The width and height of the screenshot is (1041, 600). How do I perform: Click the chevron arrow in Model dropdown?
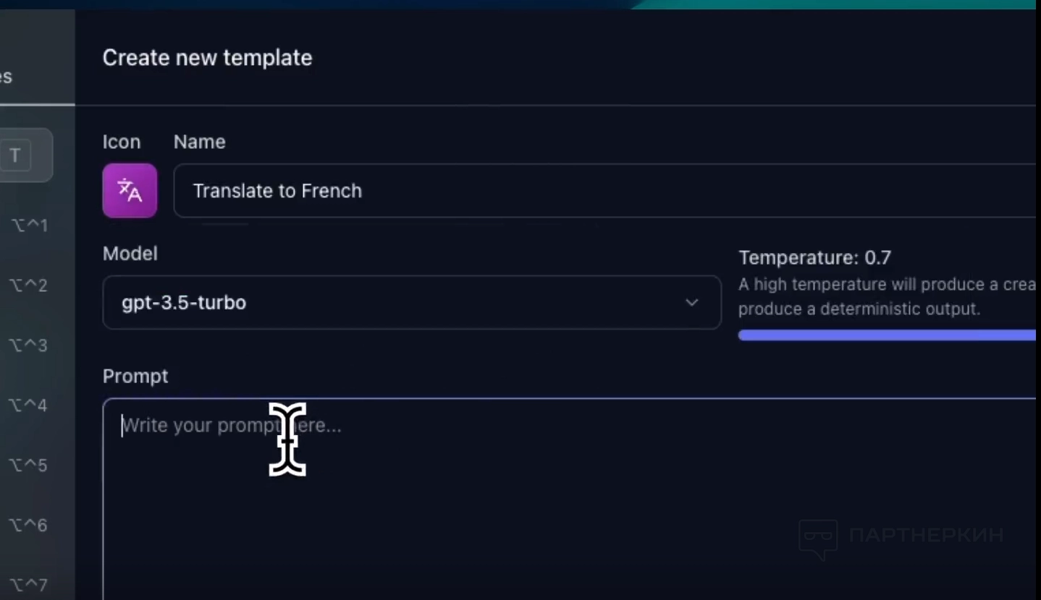click(691, 302)
